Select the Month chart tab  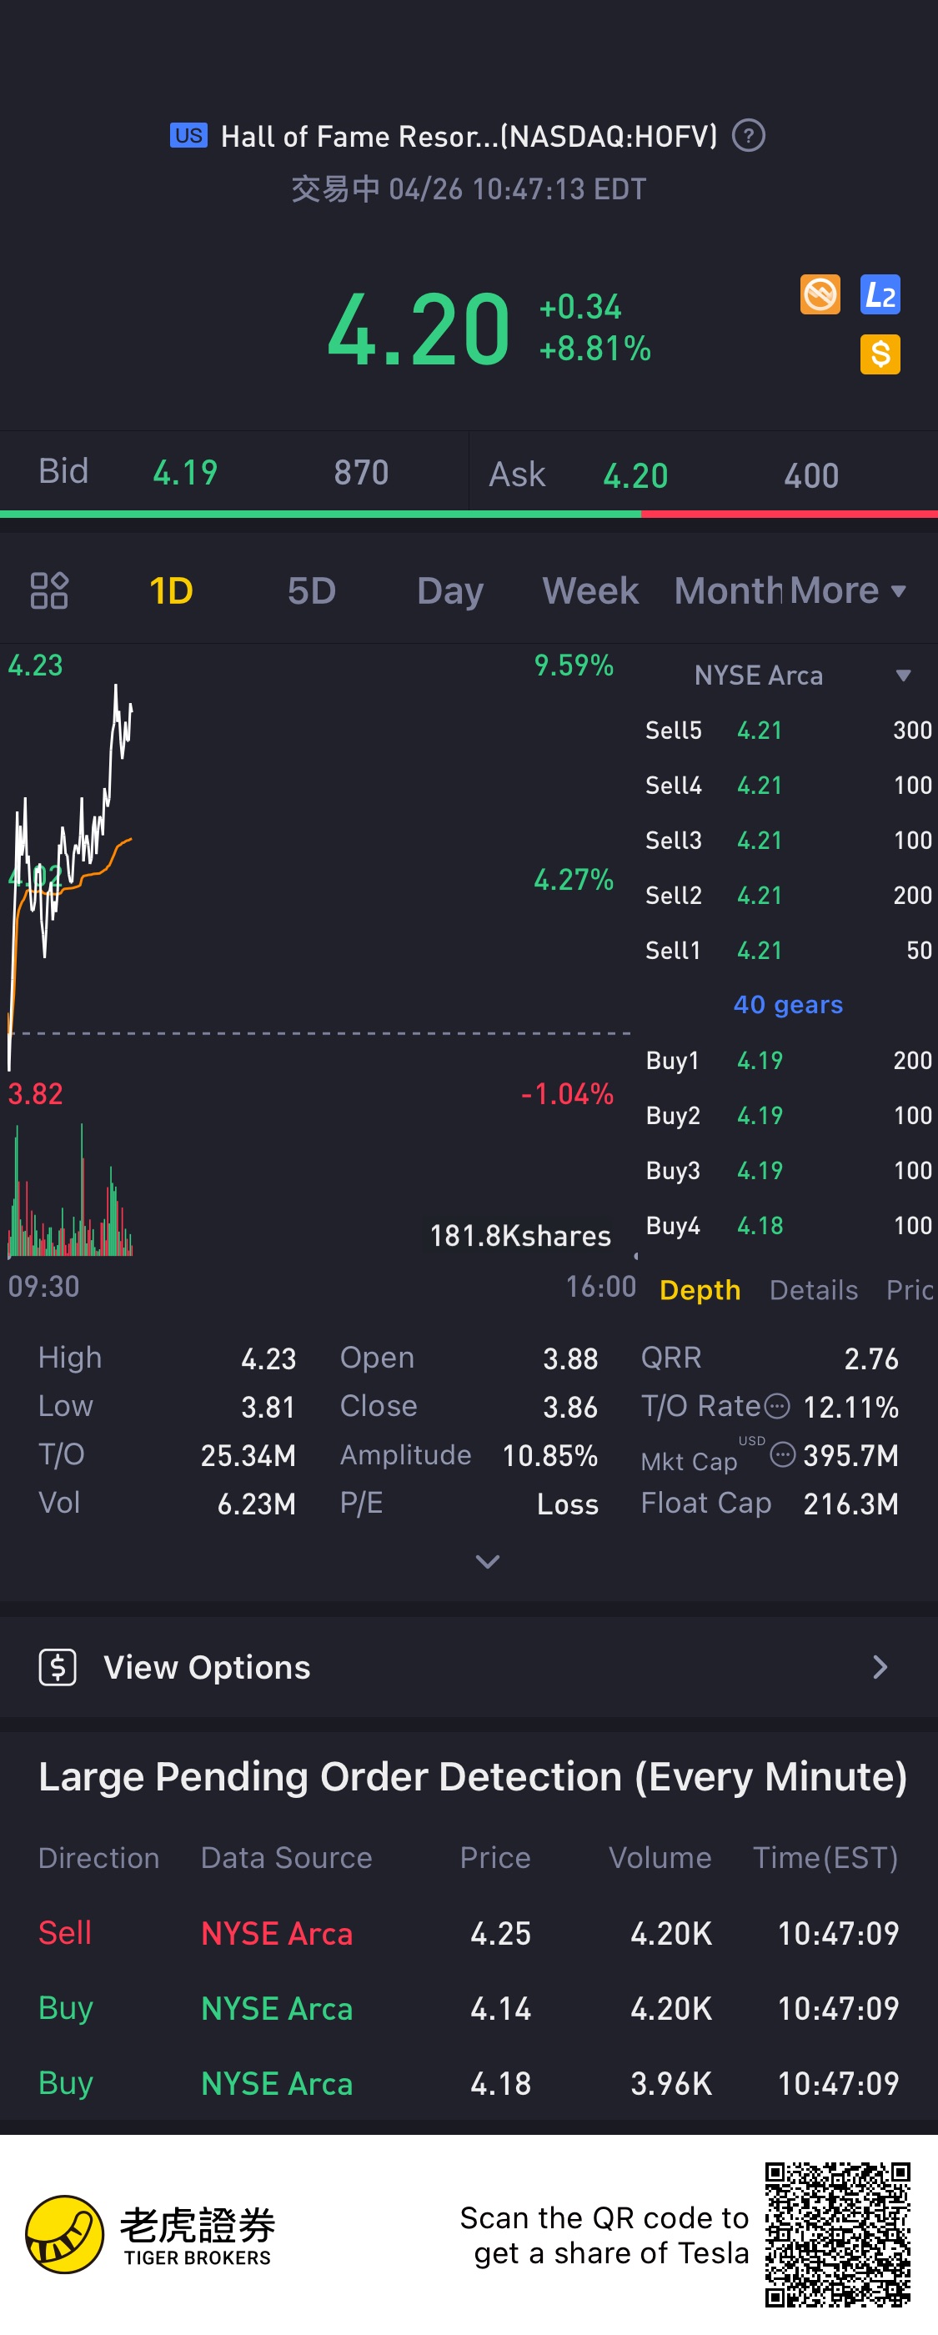pos(728,590)
